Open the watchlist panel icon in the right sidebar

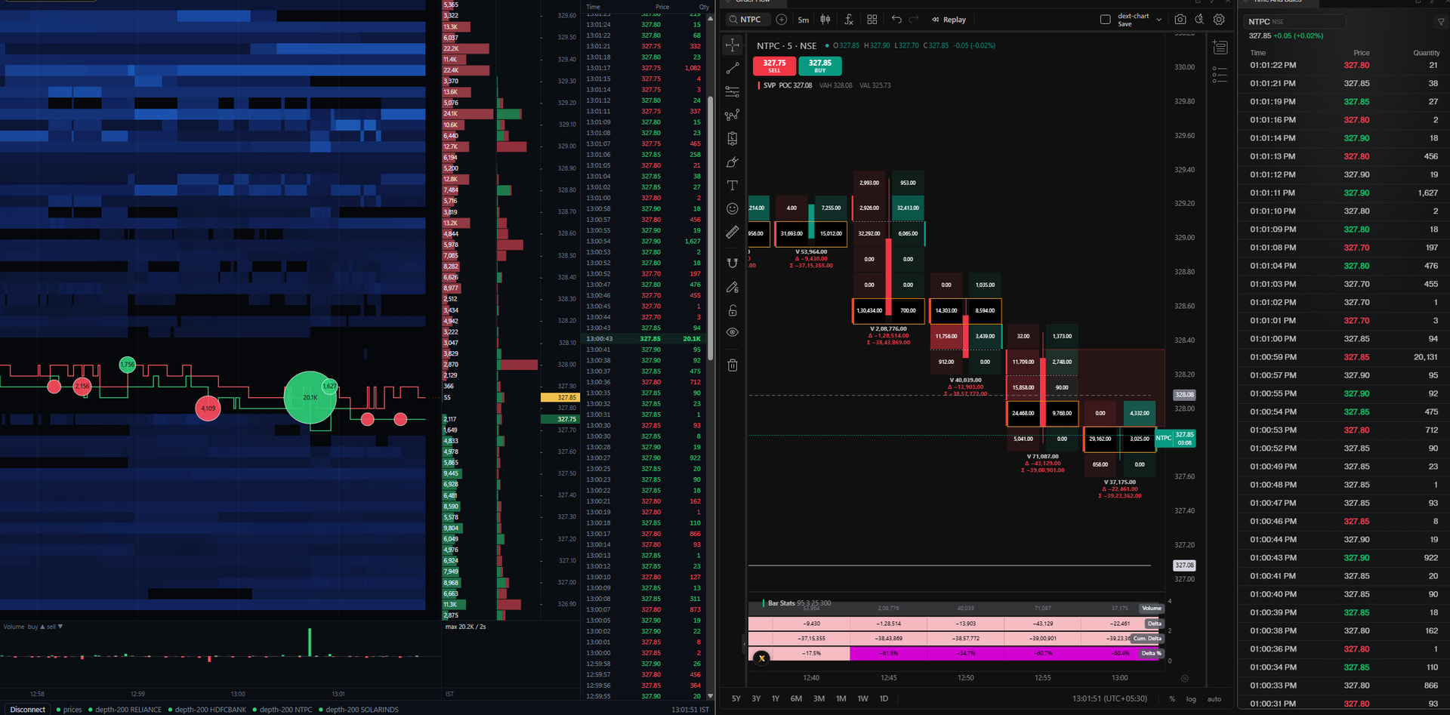1220,48
